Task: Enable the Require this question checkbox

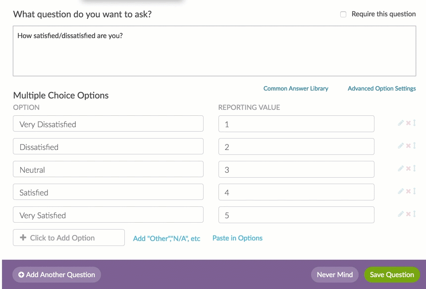Action: coord(343,14)
